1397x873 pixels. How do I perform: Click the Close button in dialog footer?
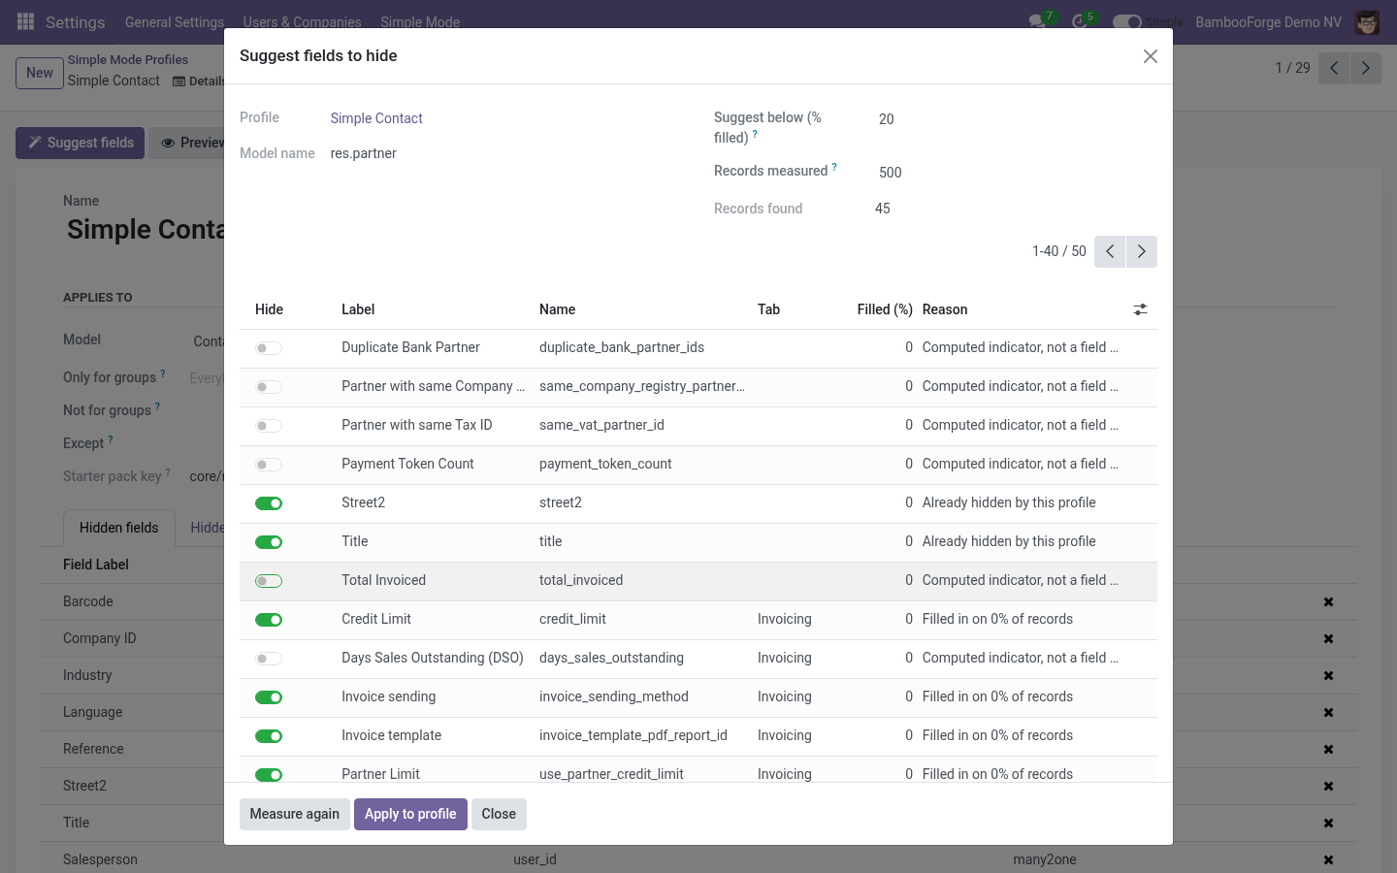click(499, 814)
